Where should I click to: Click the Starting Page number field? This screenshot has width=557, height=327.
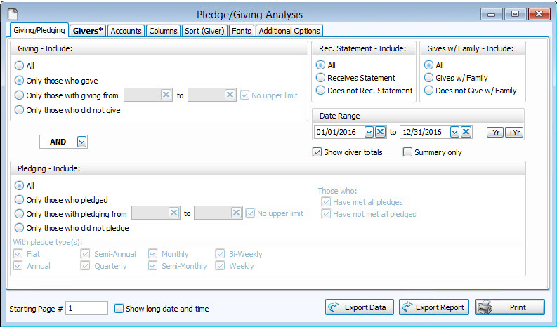click(x=86, y=308)
